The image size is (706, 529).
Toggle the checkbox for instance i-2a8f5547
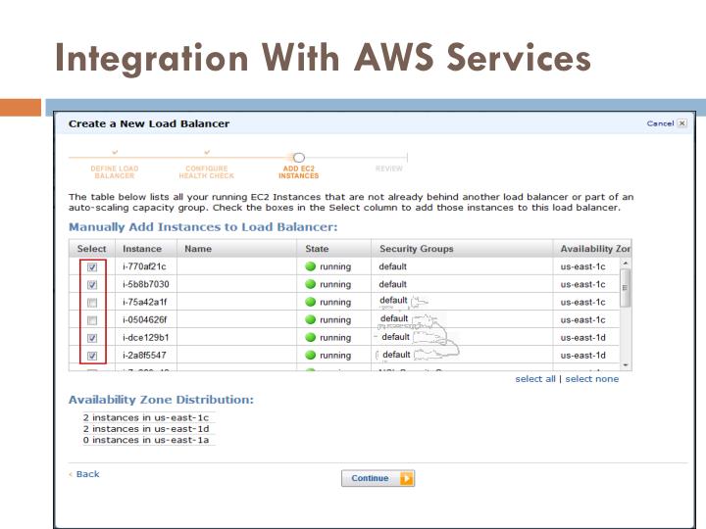(x=92, y=356)
